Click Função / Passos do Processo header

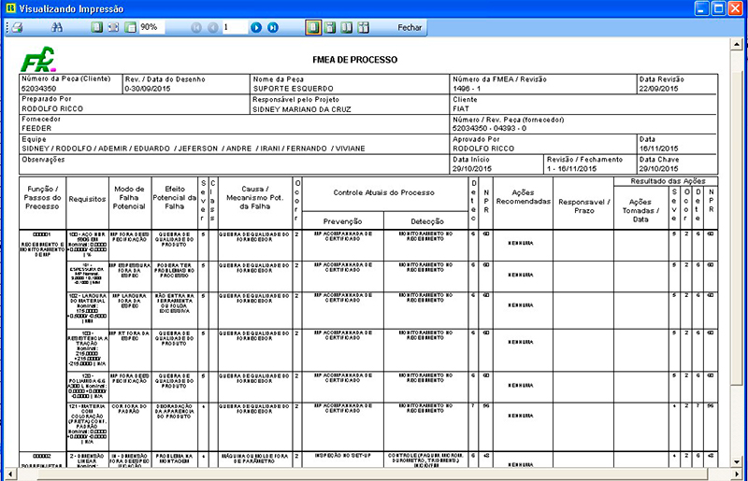[x=42, y=197]
